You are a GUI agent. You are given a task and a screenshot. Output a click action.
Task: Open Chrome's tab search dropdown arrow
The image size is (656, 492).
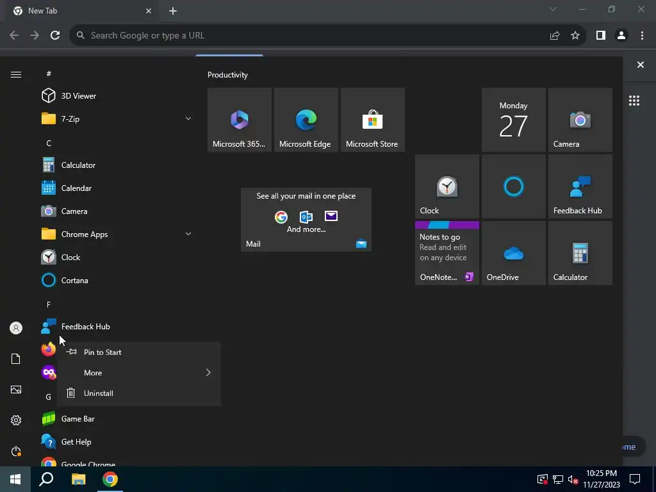coord(553,9)
